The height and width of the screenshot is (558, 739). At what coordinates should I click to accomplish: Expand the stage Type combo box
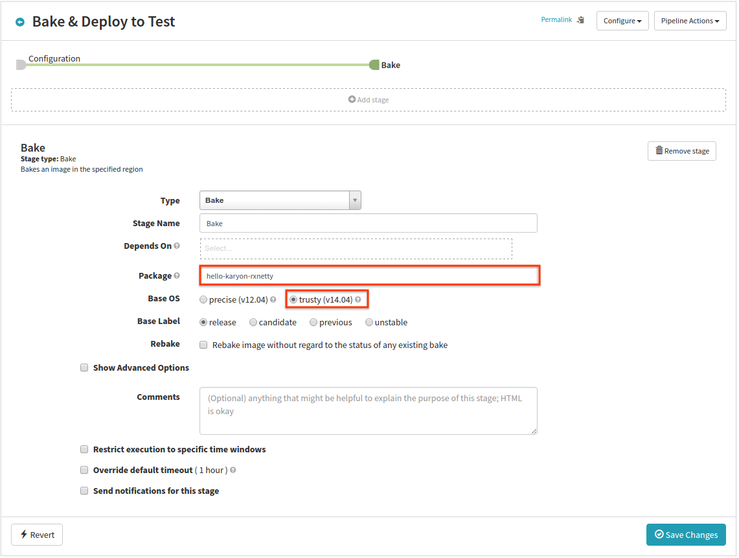coord(280,200)
